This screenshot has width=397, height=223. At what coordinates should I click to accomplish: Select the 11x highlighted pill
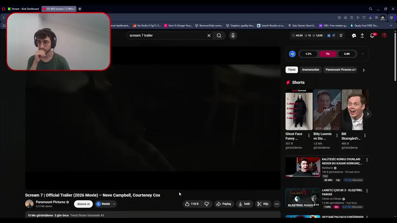point(328,54)
